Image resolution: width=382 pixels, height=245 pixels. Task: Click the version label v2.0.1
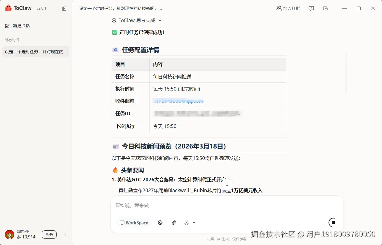coord(41,8)
